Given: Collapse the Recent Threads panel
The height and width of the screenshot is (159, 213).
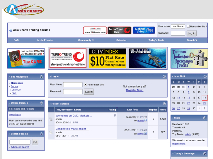Looking at the screenshot, I should [x=164, y=104].
